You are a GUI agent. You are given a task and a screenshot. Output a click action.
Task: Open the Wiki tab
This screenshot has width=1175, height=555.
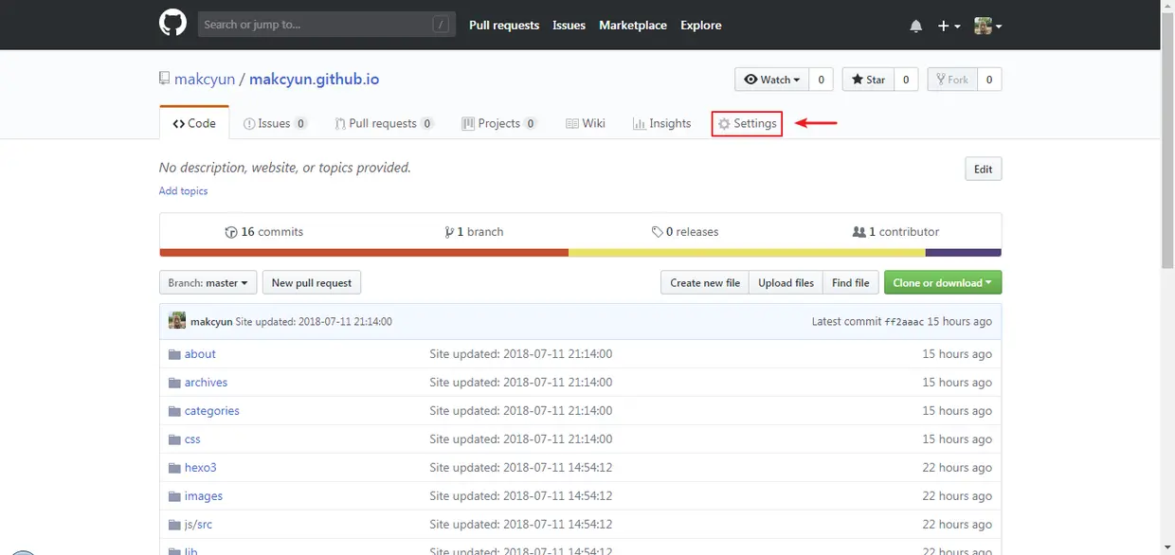(586, 123)
